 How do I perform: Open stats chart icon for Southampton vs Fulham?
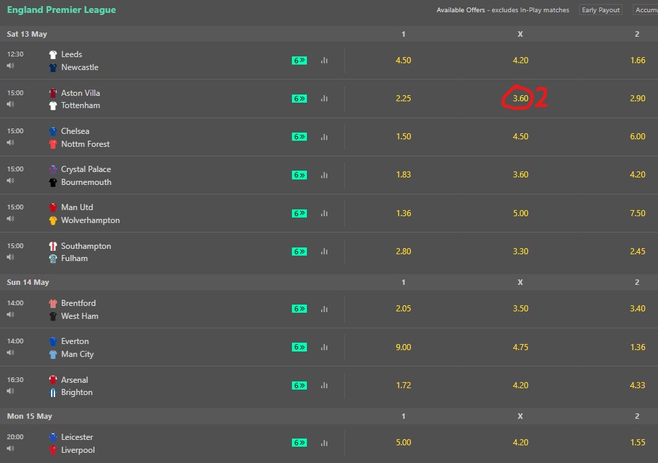point(324,252)
